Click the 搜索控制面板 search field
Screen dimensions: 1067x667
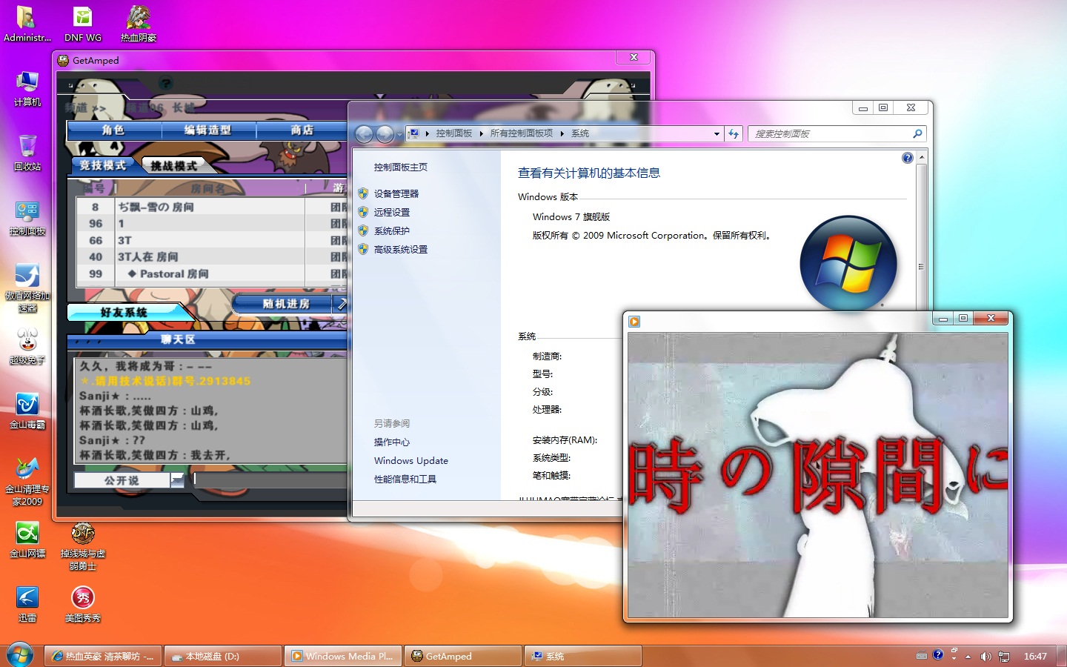(x=830, y=134)
